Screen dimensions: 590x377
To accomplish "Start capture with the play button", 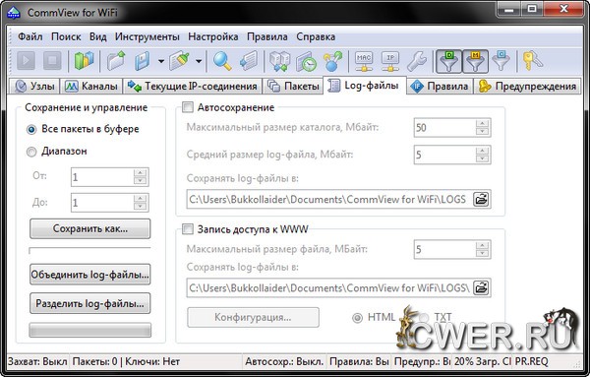I will (x=26, y=61).
